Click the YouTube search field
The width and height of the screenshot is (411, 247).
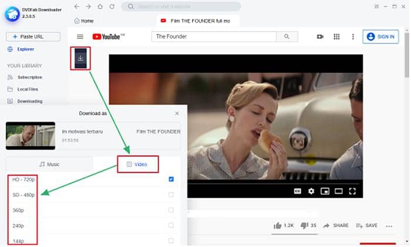tap(214, 37)
